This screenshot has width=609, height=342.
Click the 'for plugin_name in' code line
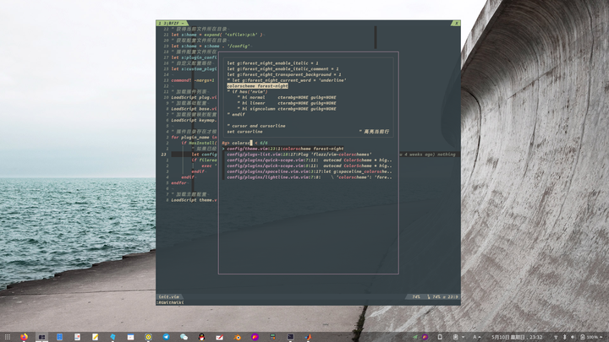click(194, 138)
